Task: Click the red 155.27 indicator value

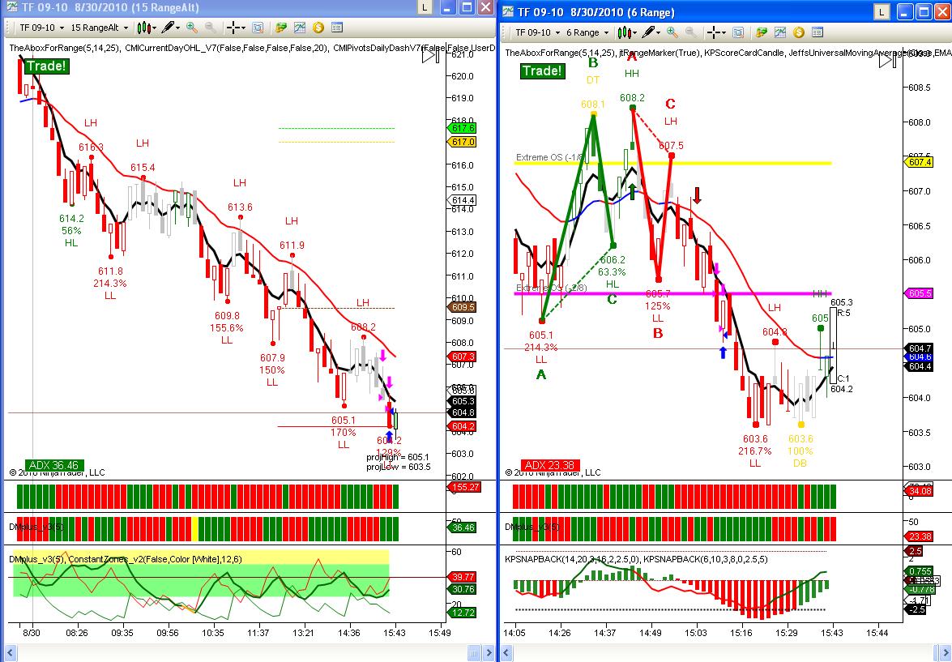Action: [x=464, y=487]
